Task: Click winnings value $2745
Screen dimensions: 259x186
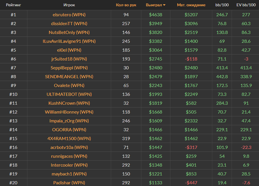Action: pyautogui.click(x=156, y=59)
